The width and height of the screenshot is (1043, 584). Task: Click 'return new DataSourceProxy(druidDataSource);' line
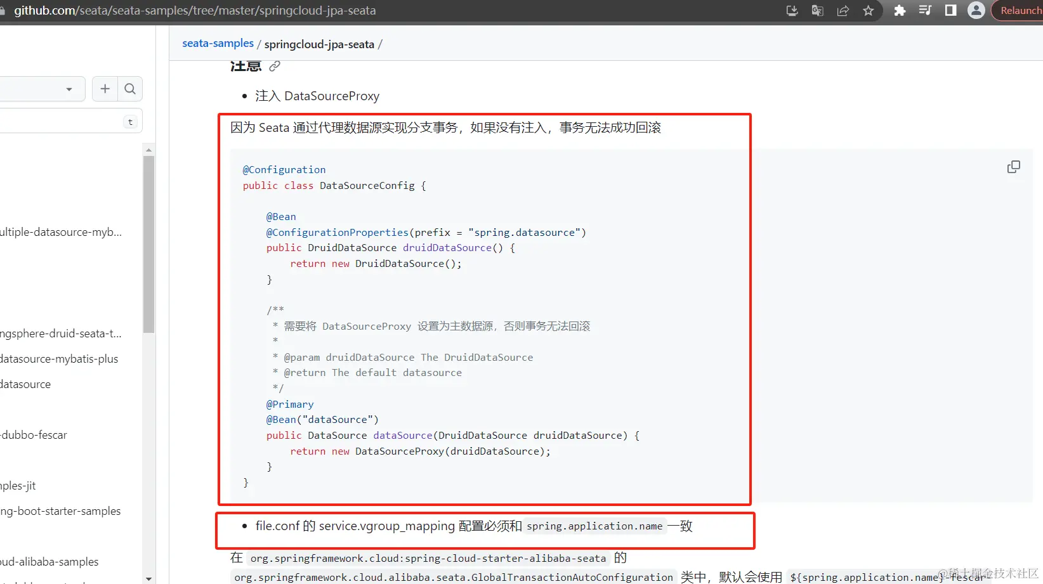click(x=421, y=451)
